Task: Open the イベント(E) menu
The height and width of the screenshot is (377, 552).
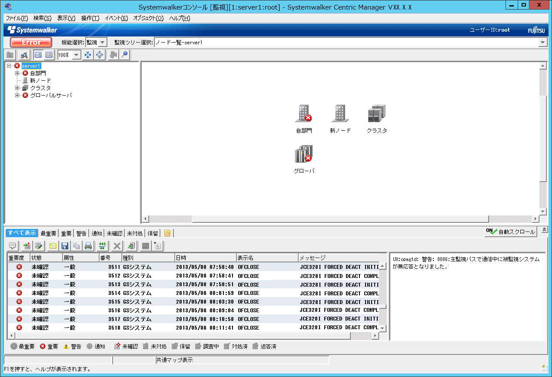Action: (x=116, y=18)
